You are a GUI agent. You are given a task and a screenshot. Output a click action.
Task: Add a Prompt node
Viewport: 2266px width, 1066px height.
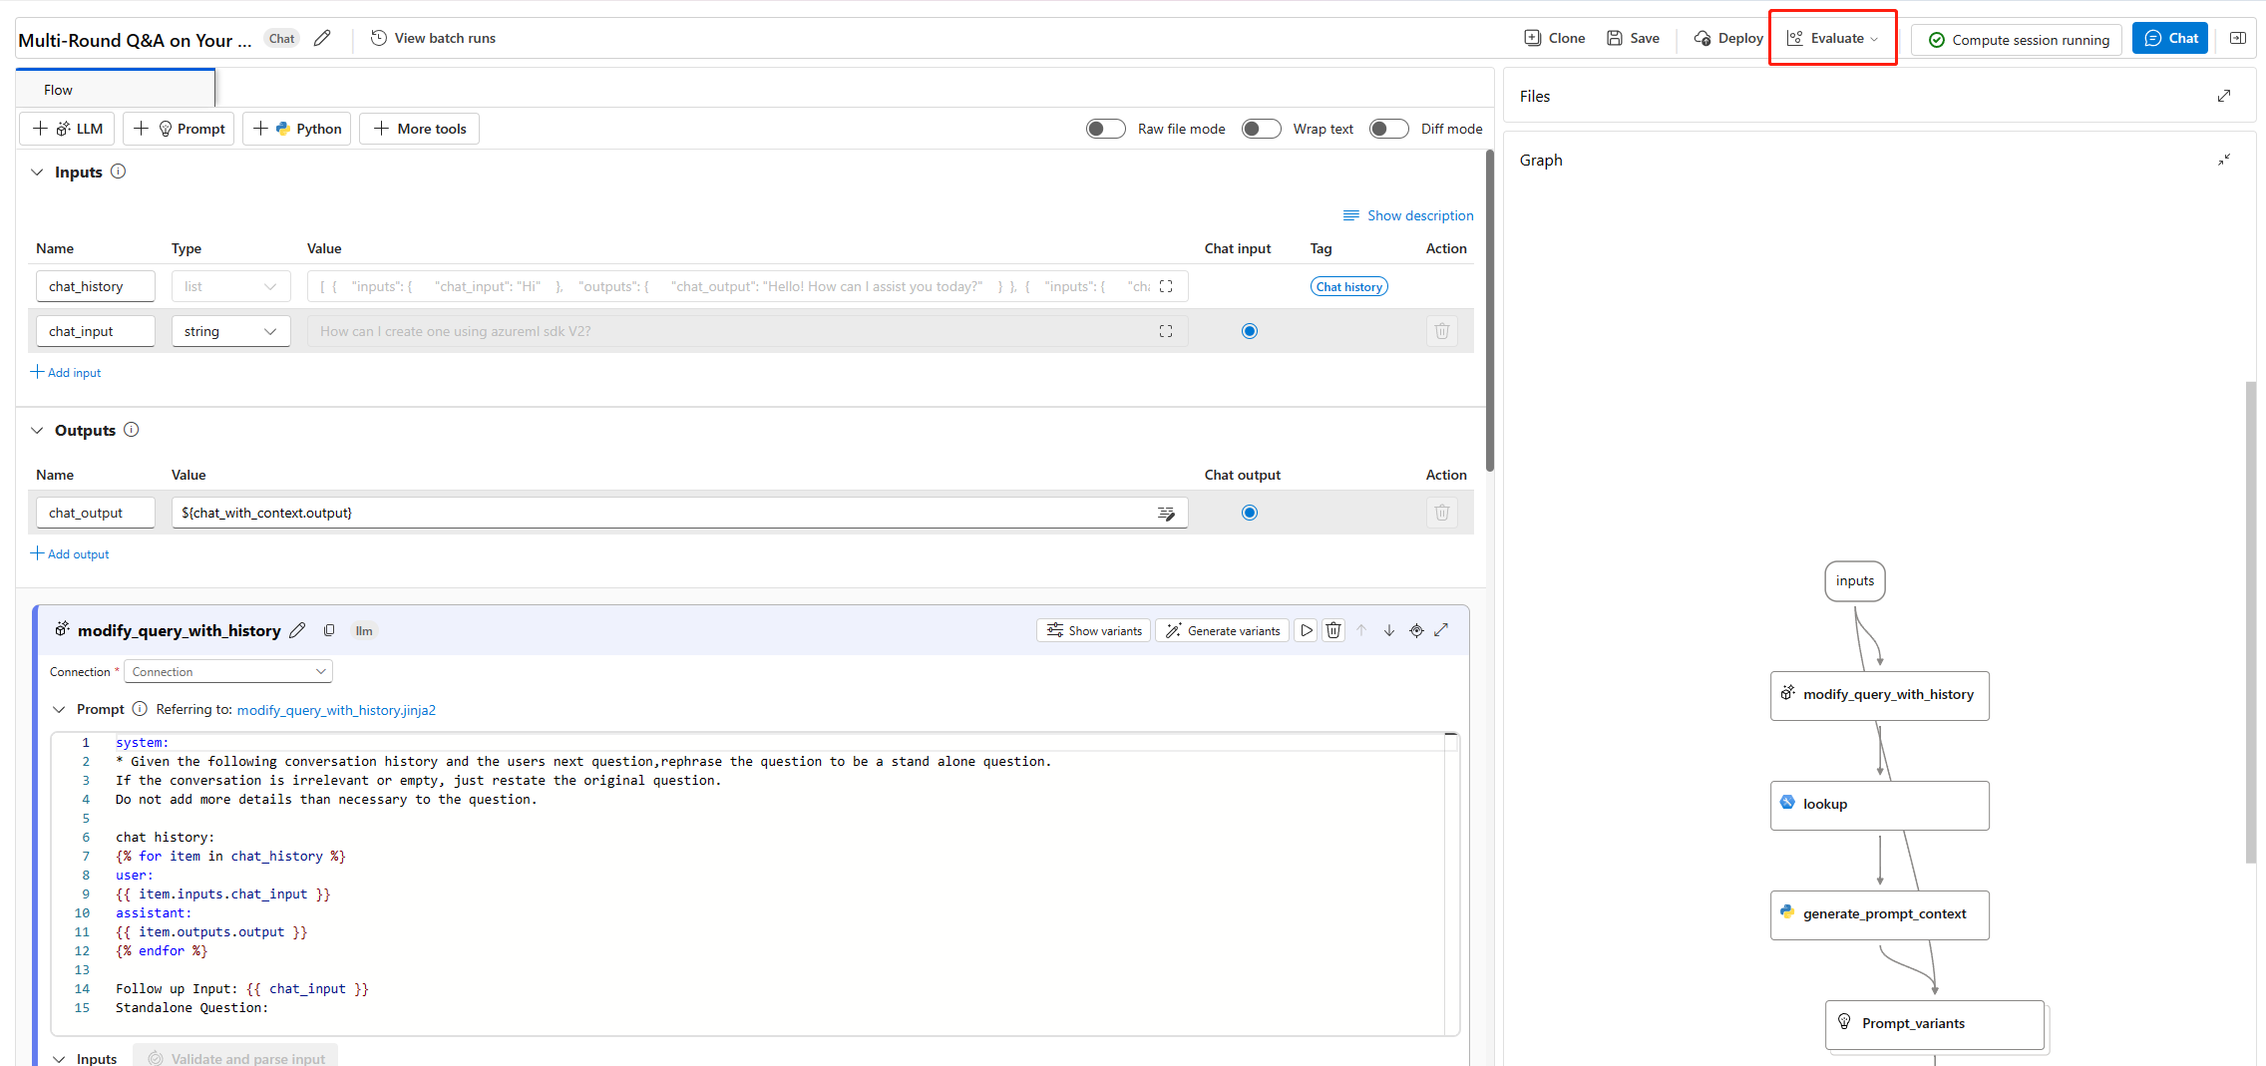(179, 129)
